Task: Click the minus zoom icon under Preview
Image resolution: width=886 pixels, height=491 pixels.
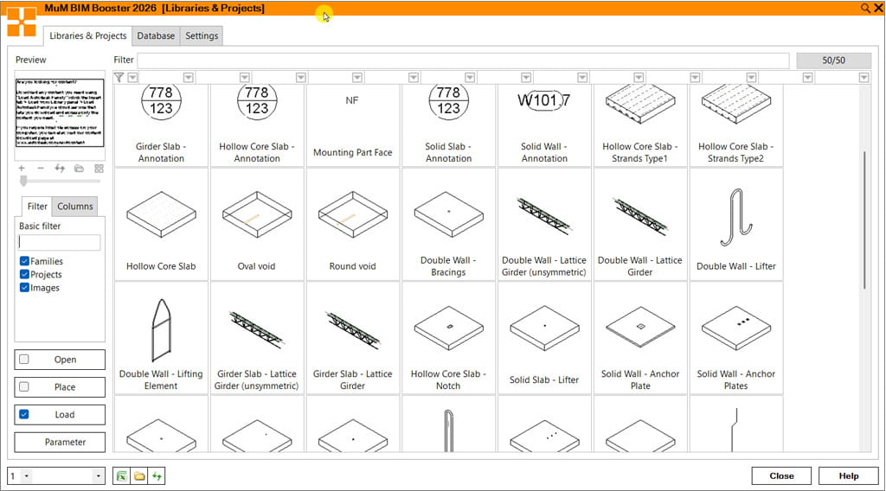Action: [x=40, y=168]
